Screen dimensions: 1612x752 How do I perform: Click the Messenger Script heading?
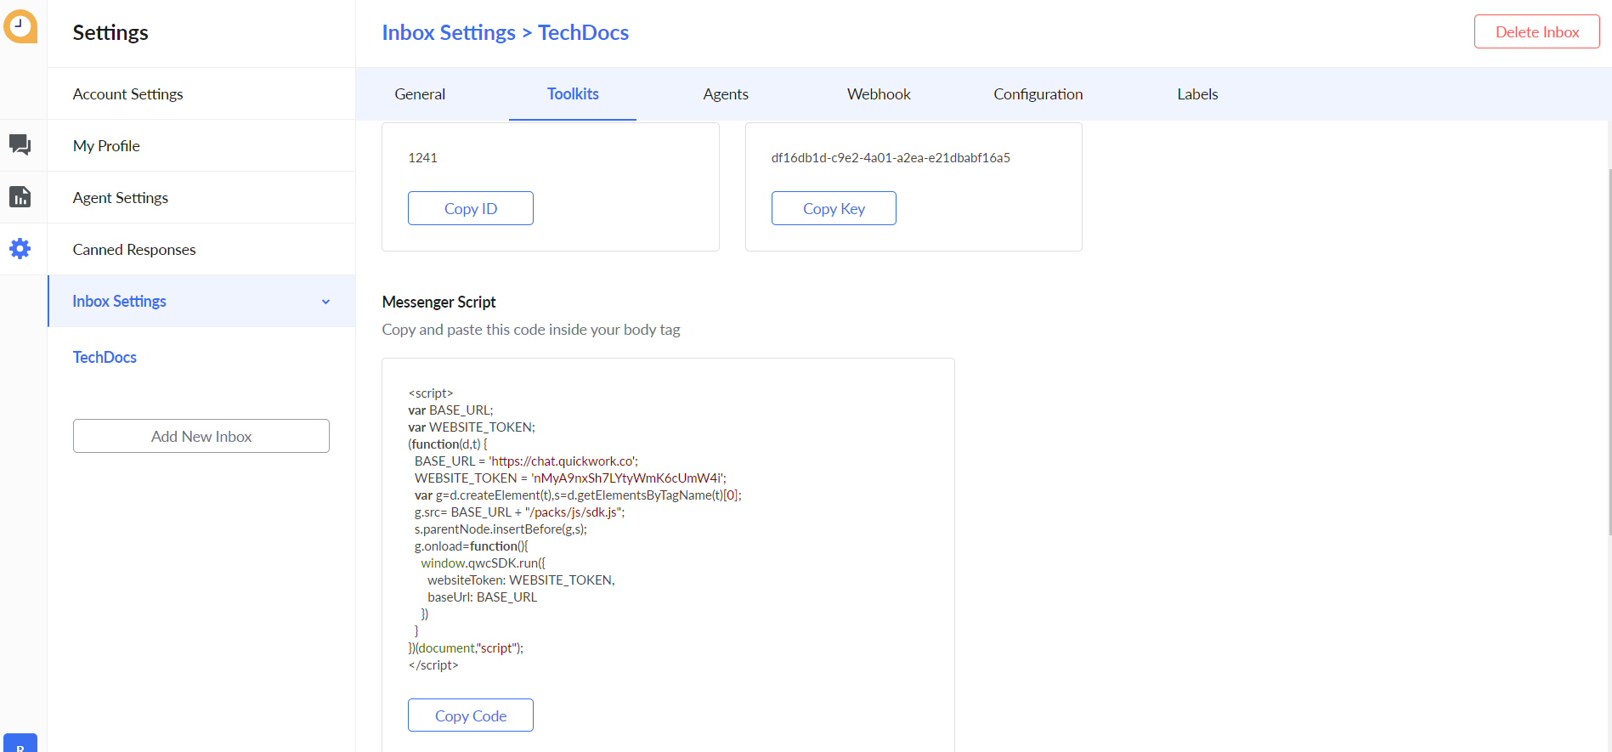pos(438,302)
